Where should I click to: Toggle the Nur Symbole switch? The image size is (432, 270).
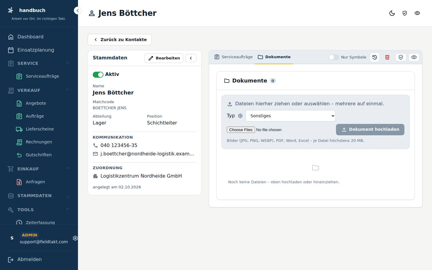(334, 57)
